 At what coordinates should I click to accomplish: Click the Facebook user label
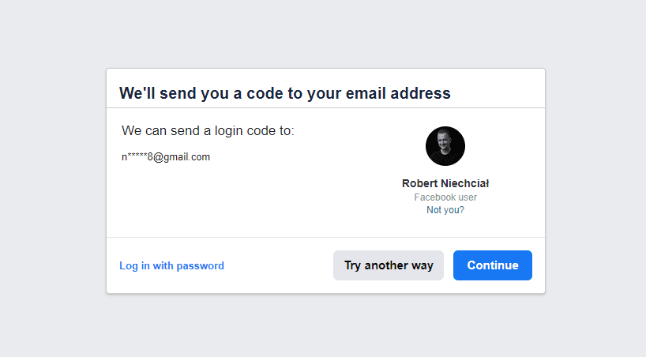[445, 197]
